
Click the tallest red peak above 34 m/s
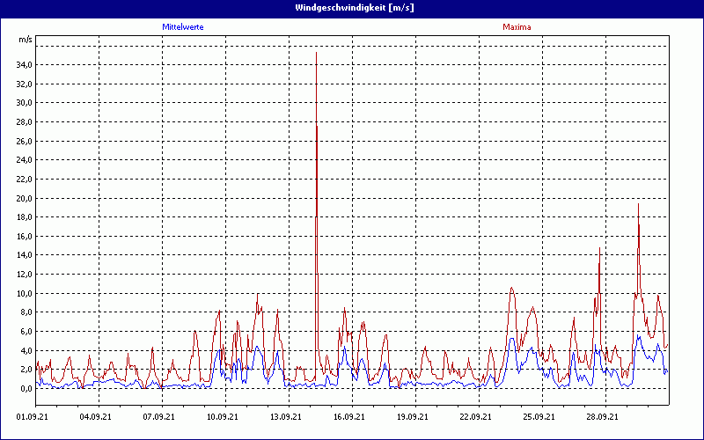316,56
